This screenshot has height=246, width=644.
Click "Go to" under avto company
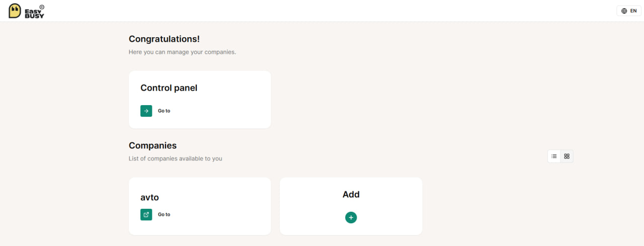pos(164,214)
